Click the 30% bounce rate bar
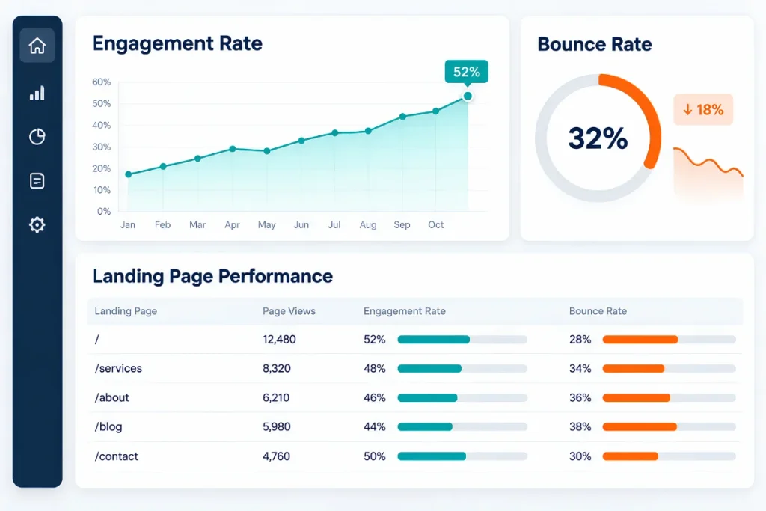766x511 pixels. tap(670, 456)
